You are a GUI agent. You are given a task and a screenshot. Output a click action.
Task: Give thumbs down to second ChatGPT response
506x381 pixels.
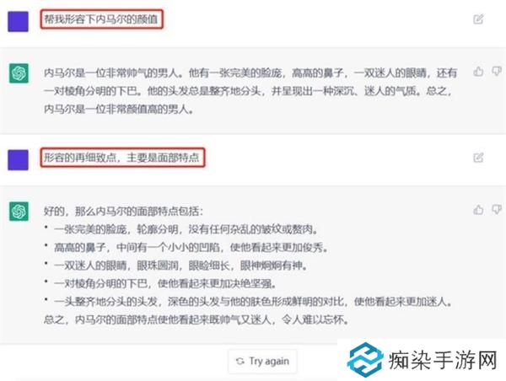497,210
